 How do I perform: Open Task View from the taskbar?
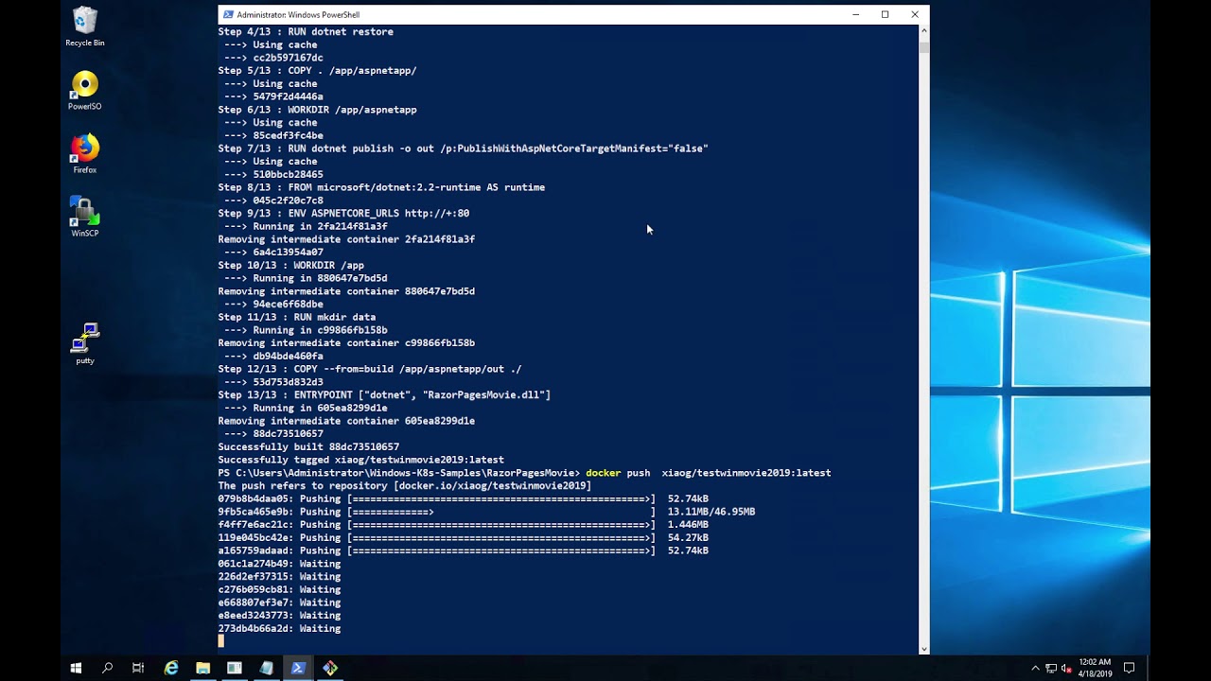coord(138,668)
